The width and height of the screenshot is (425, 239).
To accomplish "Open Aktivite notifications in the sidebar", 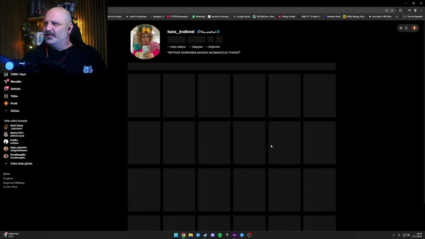I will tap(12, 89).
